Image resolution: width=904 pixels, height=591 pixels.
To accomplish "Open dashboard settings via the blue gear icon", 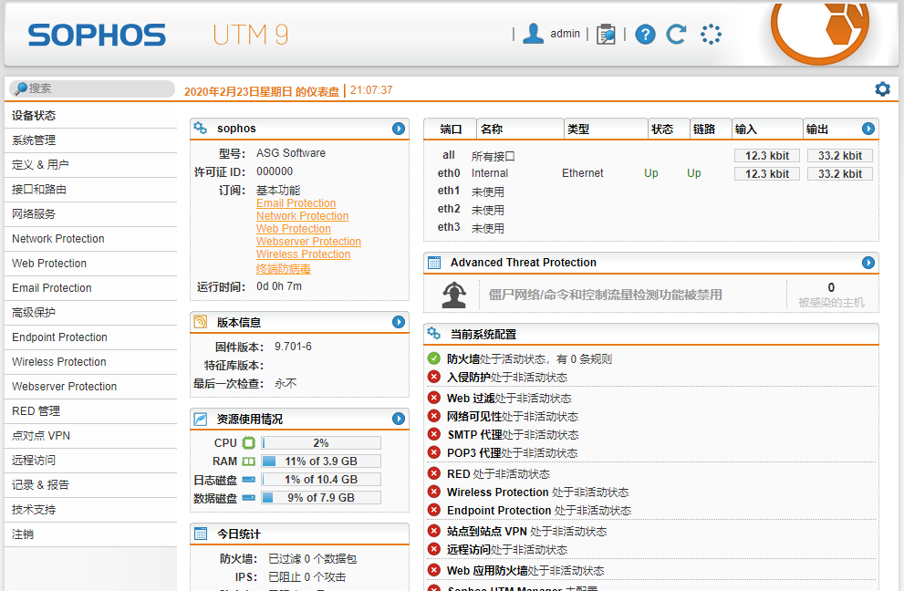I will pos(881,88).
